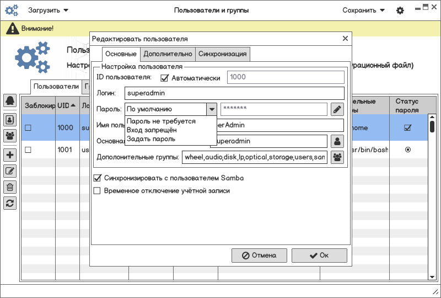Open settings gear icon in title bar
Screen dimensions: 441x298
point(400,10)
